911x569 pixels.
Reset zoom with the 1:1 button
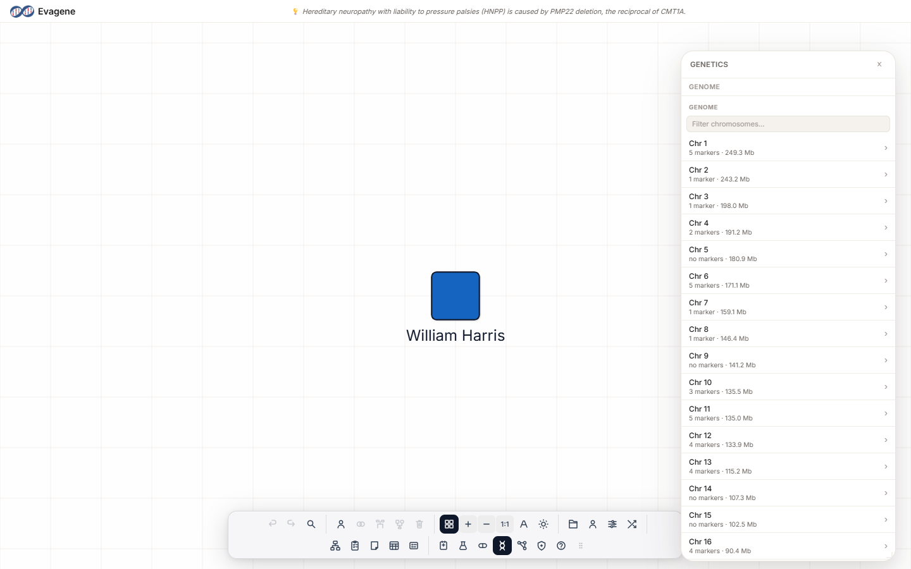tap(505, 524)
